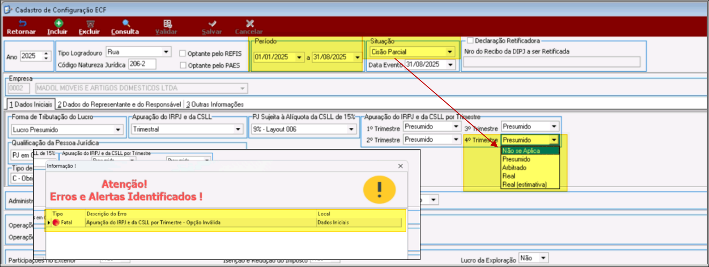Screen dimensions: 709x267
Task: Check Declaração Retificadora checkbox
Action: point(470,41)
